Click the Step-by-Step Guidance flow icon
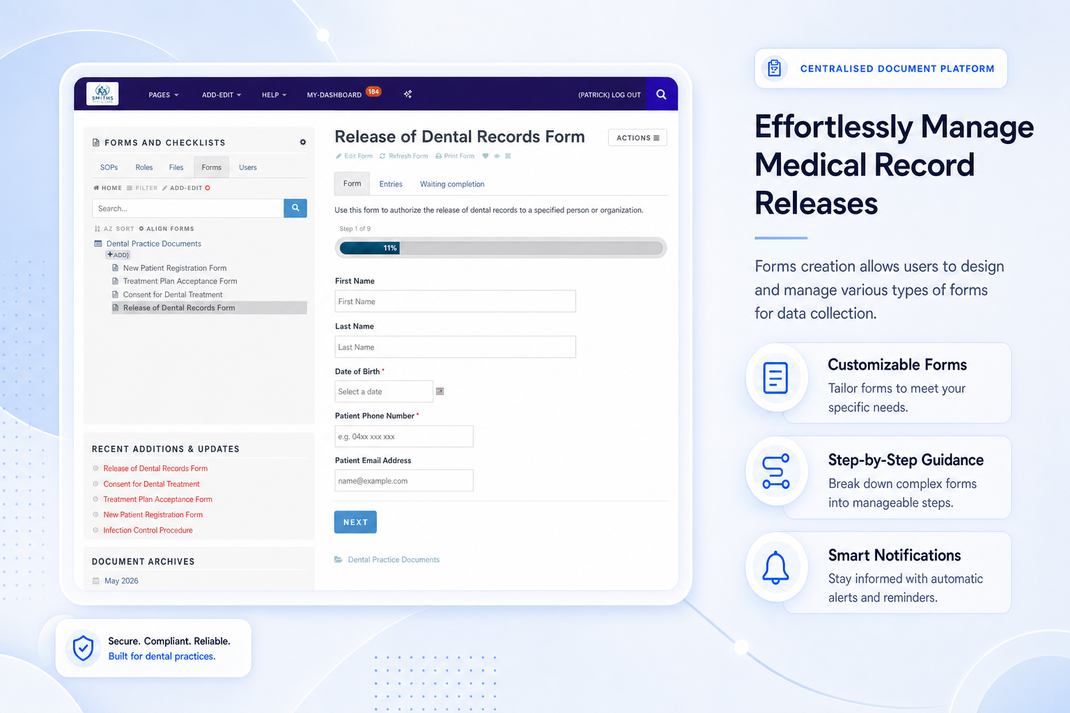1070x713 pixels. pyautogui.click(x=775, y=471)
